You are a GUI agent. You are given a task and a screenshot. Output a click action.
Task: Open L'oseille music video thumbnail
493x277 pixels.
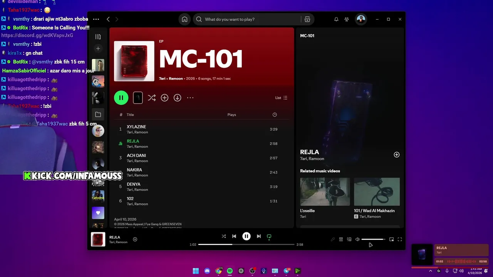pyautogui.click(x=325, y=192)
